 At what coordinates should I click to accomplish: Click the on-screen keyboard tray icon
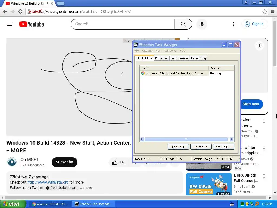point(232,204)
